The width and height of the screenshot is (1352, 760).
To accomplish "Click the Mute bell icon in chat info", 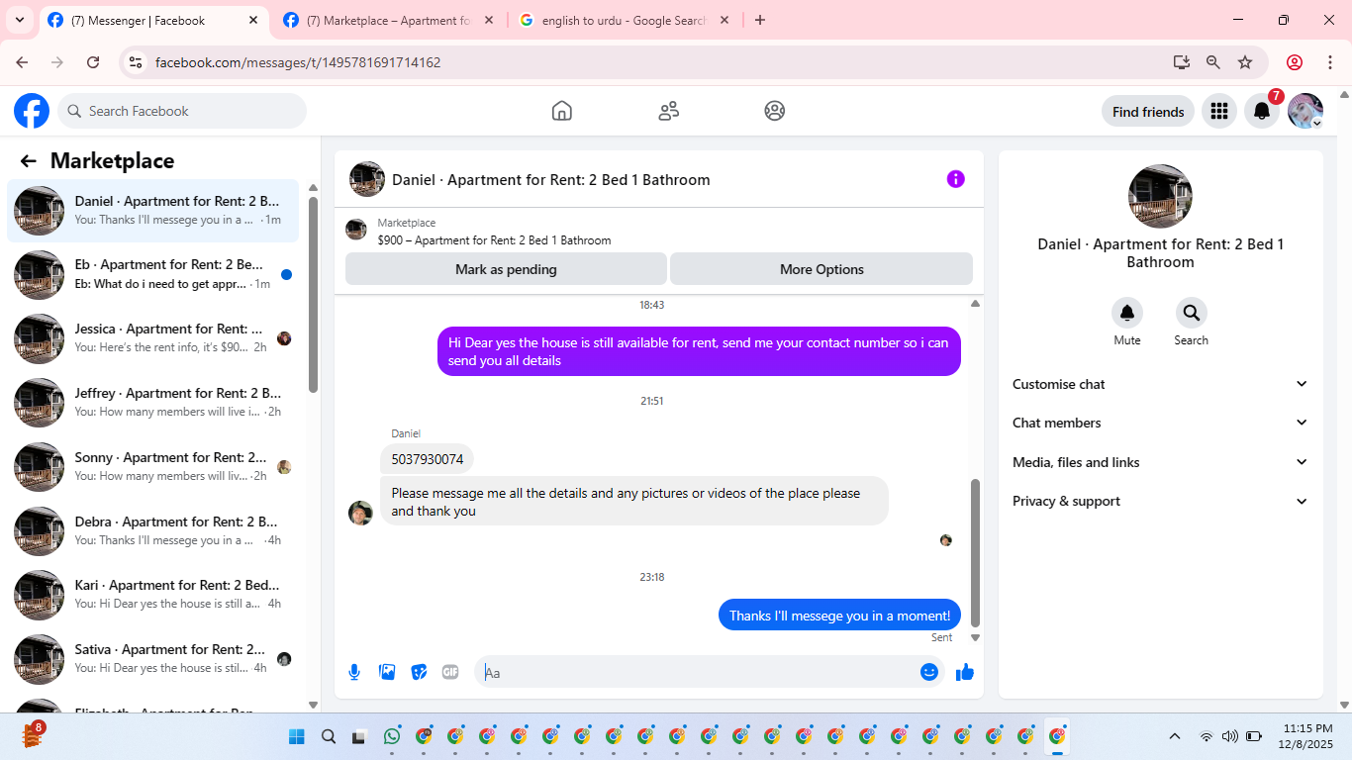I will pyautogui.click(x=1127, y=313).
